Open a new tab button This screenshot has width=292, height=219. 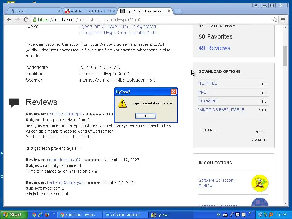tap(178, 11)
